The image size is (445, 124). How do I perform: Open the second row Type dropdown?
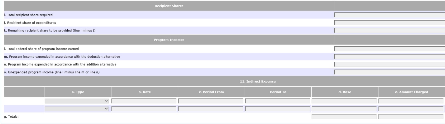pyautogui.click(x=77, y=109)
